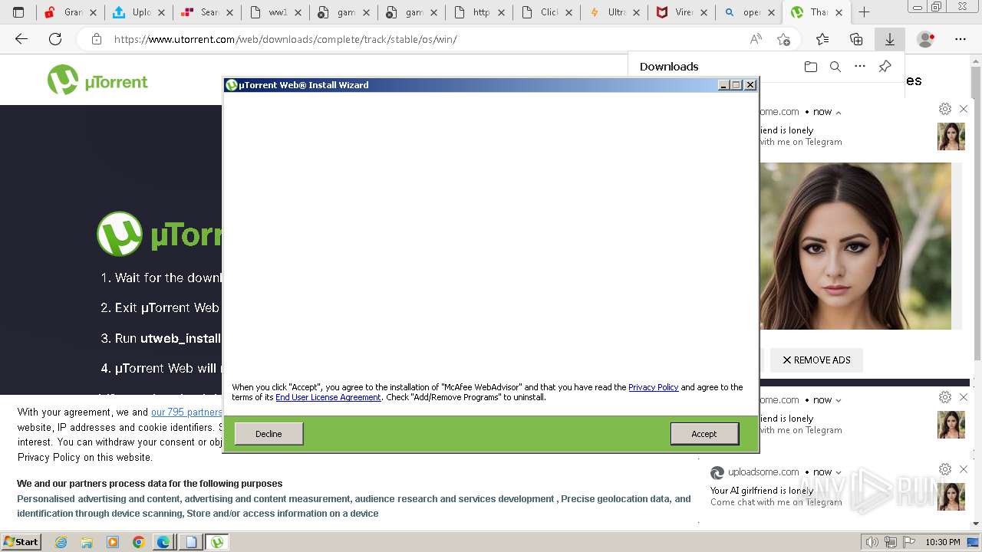Click the volume speaker tray icon

872,542
